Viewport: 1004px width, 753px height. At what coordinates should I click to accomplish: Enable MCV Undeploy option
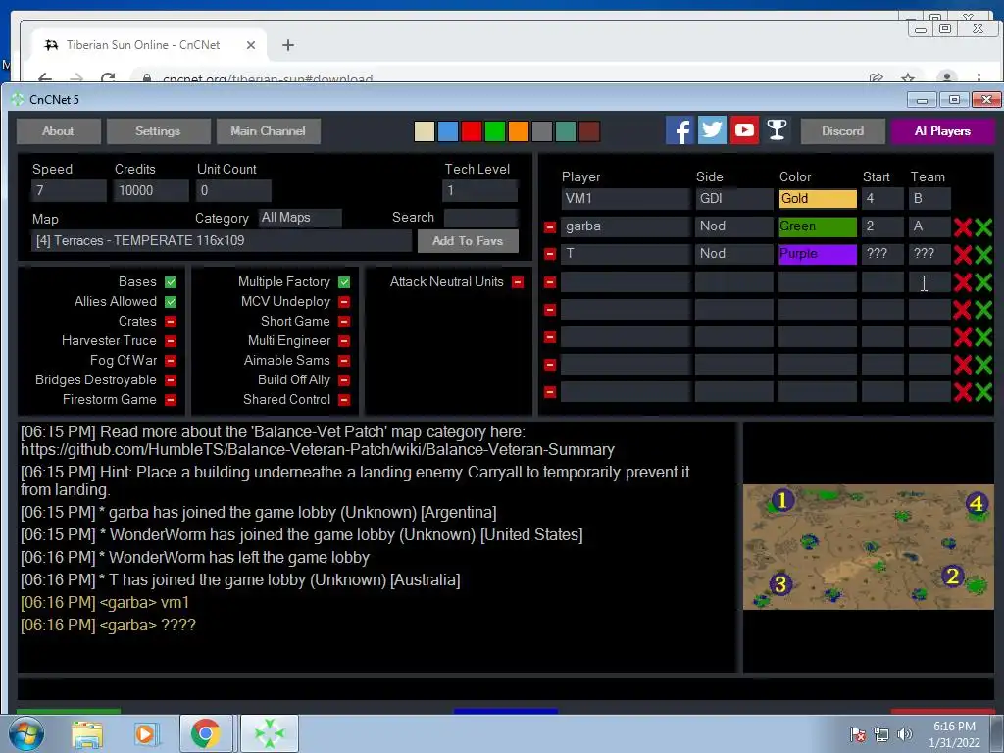pyautogui.click(x=344, y=302)
